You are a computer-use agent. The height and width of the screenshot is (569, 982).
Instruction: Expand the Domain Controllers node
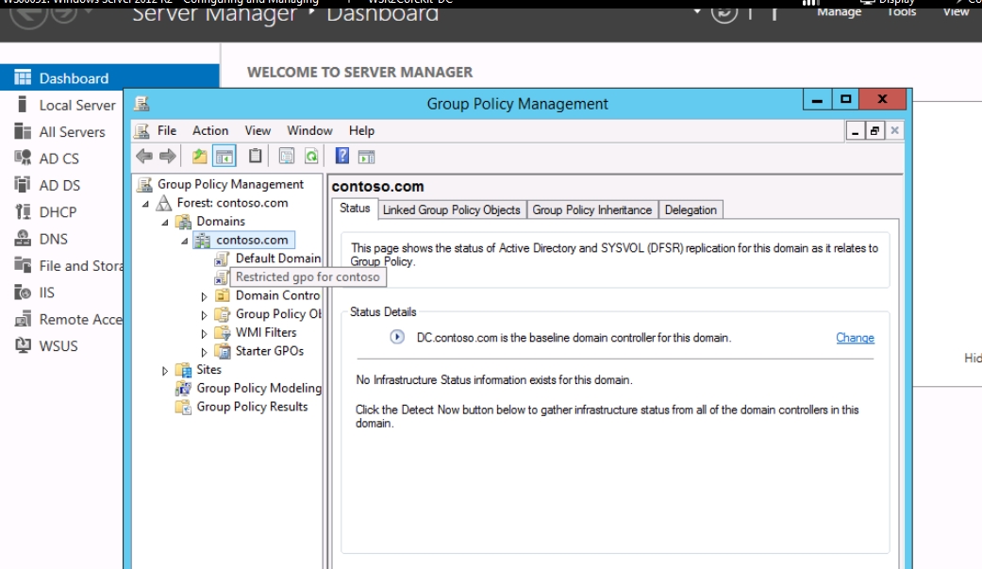click(x=204, y=295)
